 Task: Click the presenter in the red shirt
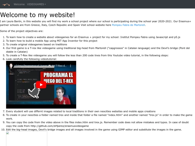[61, 96]
